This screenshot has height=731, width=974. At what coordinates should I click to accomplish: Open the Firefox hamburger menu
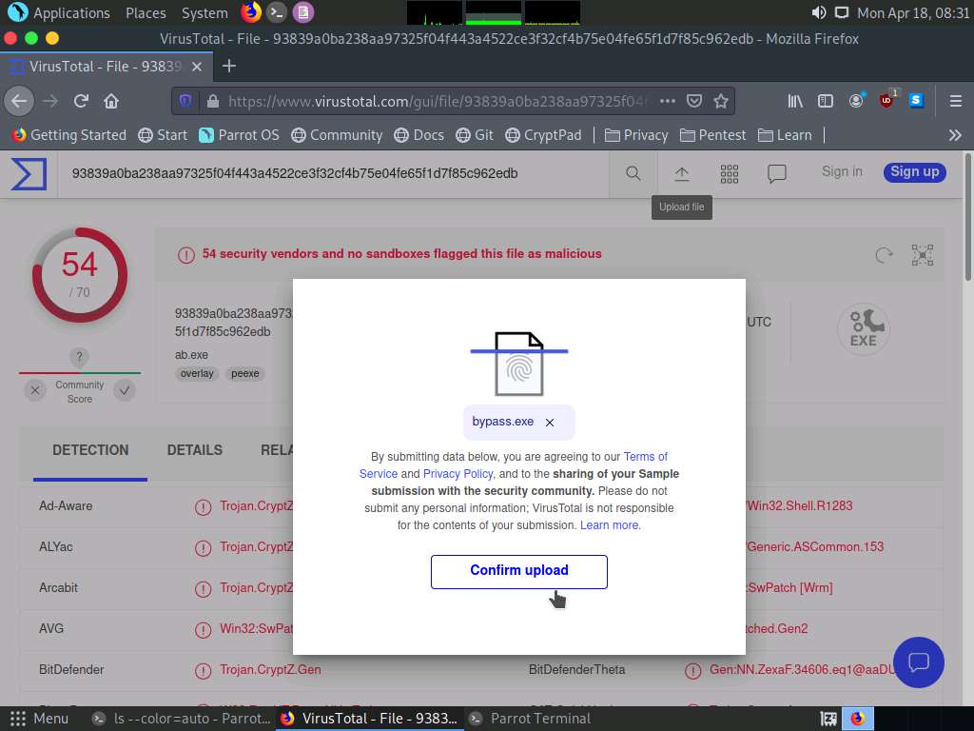tap(955, 101)
